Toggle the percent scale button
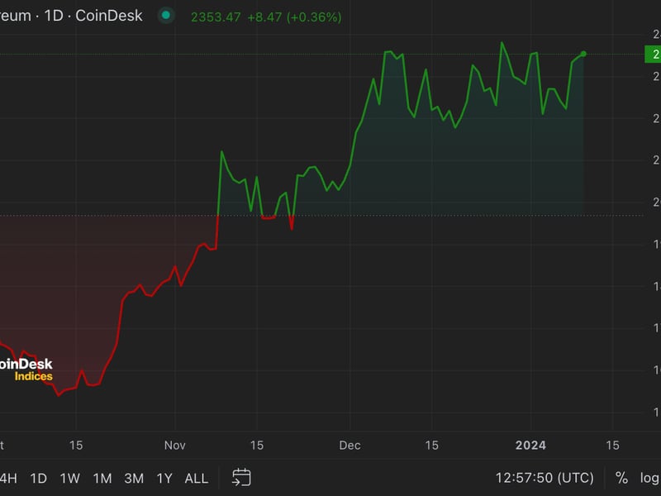The width and height of the screenshot is (661, 496). [621, 478]
